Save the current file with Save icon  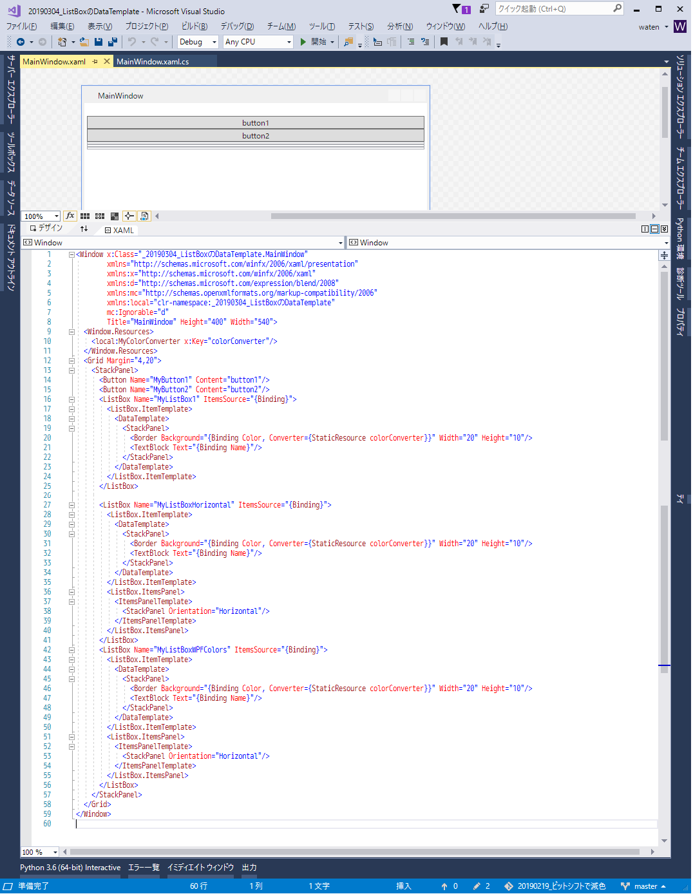(99, 42)
